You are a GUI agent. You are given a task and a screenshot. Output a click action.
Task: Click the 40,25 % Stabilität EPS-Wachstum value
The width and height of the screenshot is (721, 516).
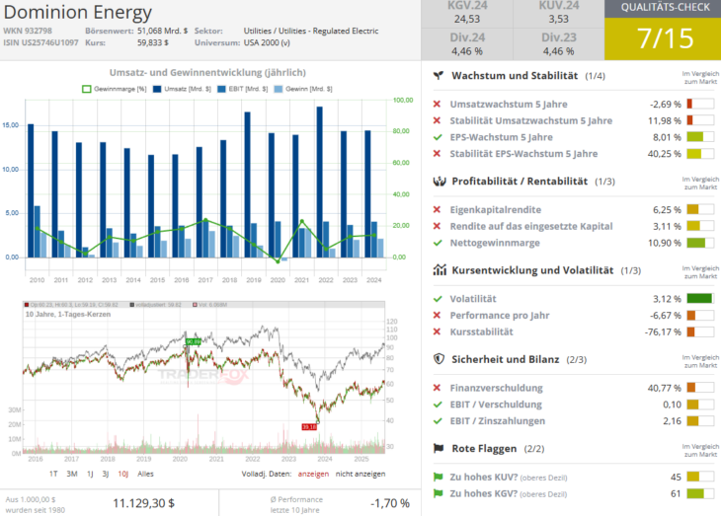(665, 154)
